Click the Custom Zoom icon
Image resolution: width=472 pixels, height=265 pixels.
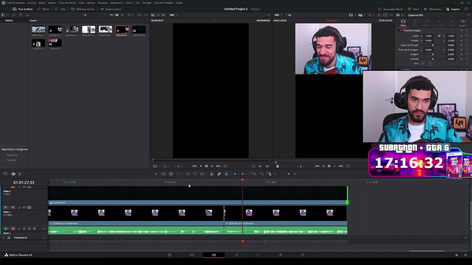[x=270, y=174]
